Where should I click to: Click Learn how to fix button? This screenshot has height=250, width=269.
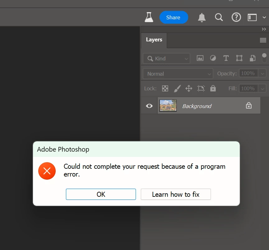pyautogui.click(x=176, y=194)
